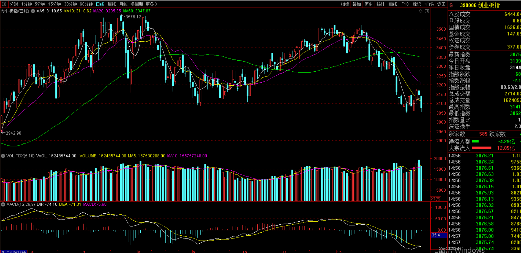The width and height of the screenshot is (521, 253).
Task: Expand the VOL-TDX indicator settings arrow
Action: pos(3,156)
